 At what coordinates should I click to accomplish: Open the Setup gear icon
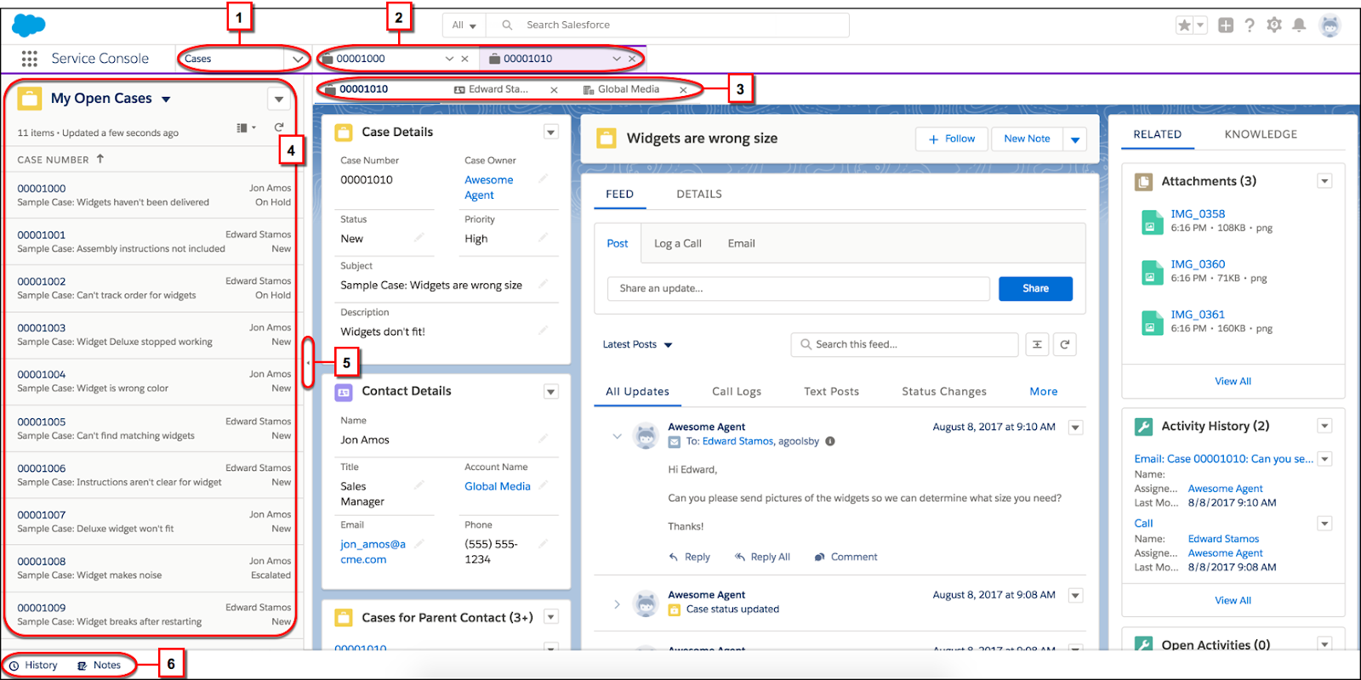[x=1274, y=25]
